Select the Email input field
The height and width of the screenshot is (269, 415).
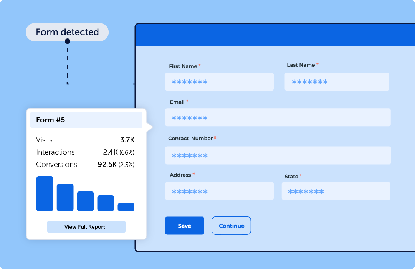click(278, 117)
